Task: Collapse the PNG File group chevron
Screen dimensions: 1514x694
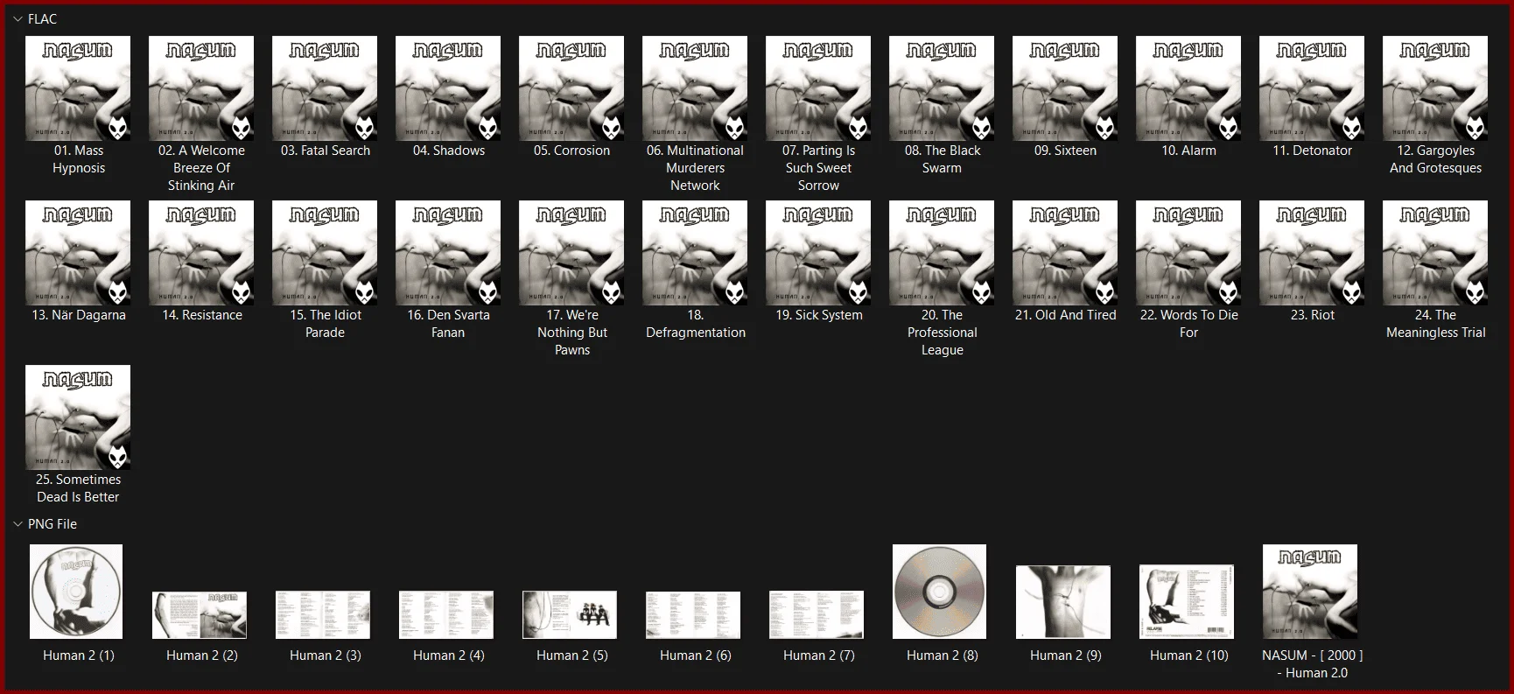Action: [18, 524]
